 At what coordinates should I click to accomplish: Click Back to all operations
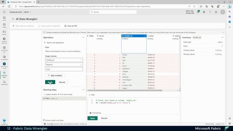[54, 43]
